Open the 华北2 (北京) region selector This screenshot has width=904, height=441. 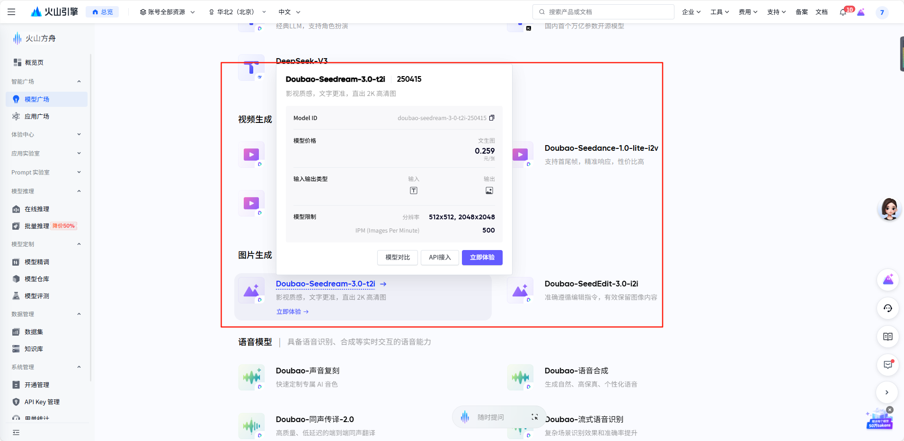tap(238, 12)
